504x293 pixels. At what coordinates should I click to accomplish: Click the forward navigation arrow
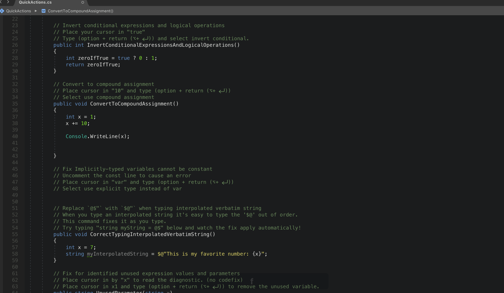8,2
